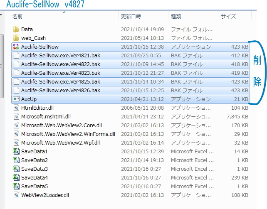Click the WebView2.Core.dll file icon
Screen dimensions: 267x209
click(16, 125)
